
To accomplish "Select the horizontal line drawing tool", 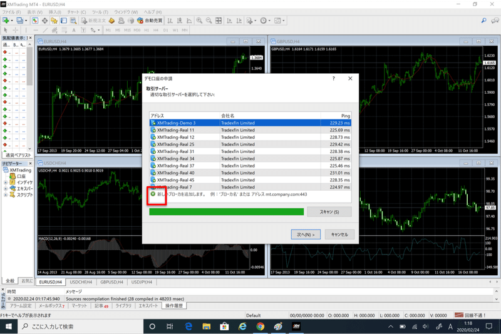I will click(x=36, y=30).
